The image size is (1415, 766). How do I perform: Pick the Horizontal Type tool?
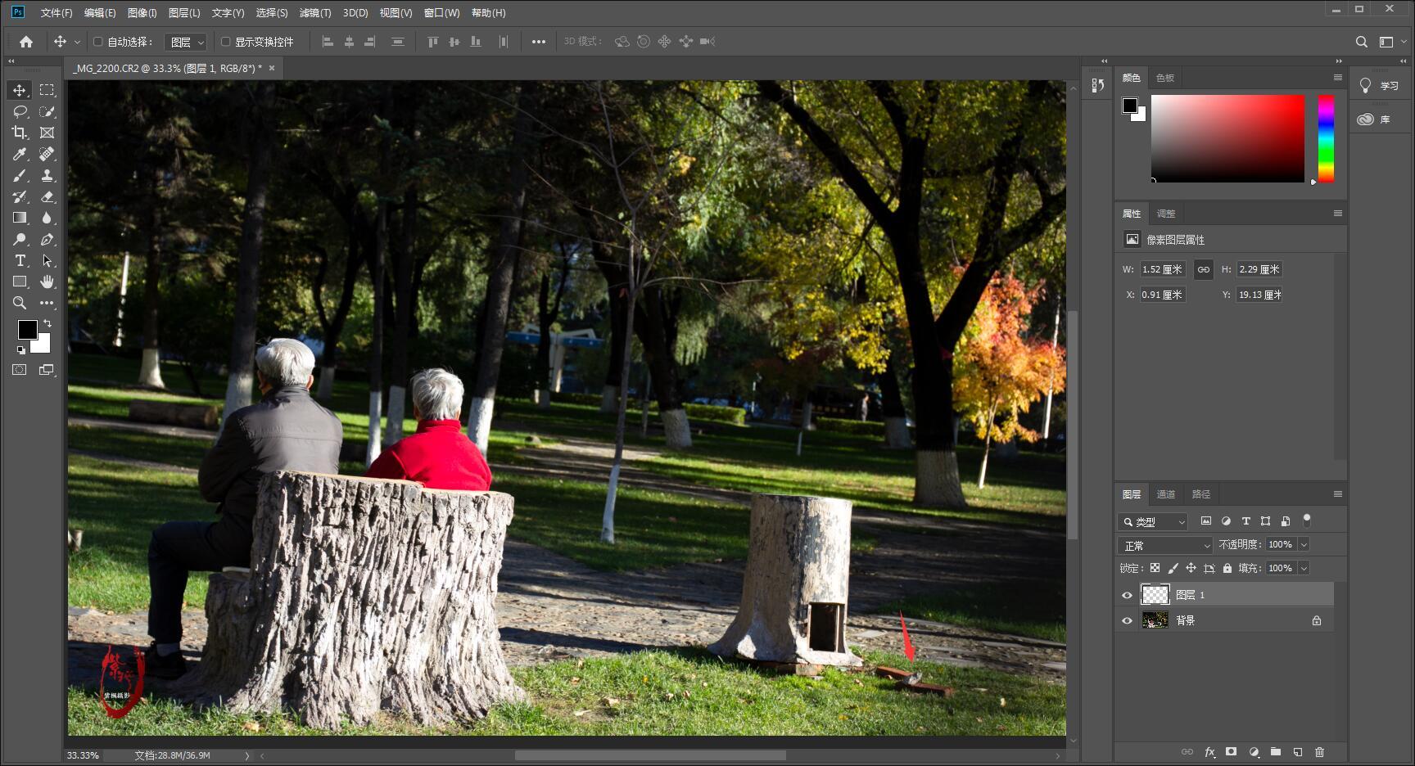20,260
